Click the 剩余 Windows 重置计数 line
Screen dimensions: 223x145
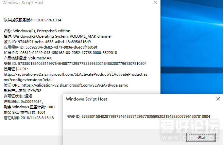tap(29, 107)
